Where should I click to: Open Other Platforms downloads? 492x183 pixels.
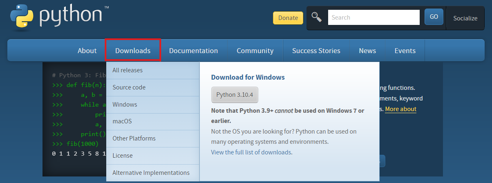[134, 138]
